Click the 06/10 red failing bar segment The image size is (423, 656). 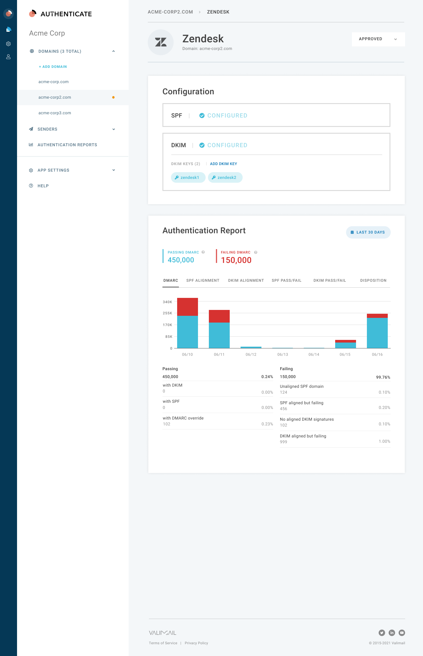[x=187, y=307]
